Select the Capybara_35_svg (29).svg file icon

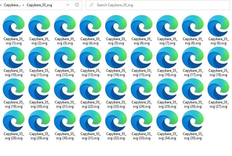pos(39,121)
